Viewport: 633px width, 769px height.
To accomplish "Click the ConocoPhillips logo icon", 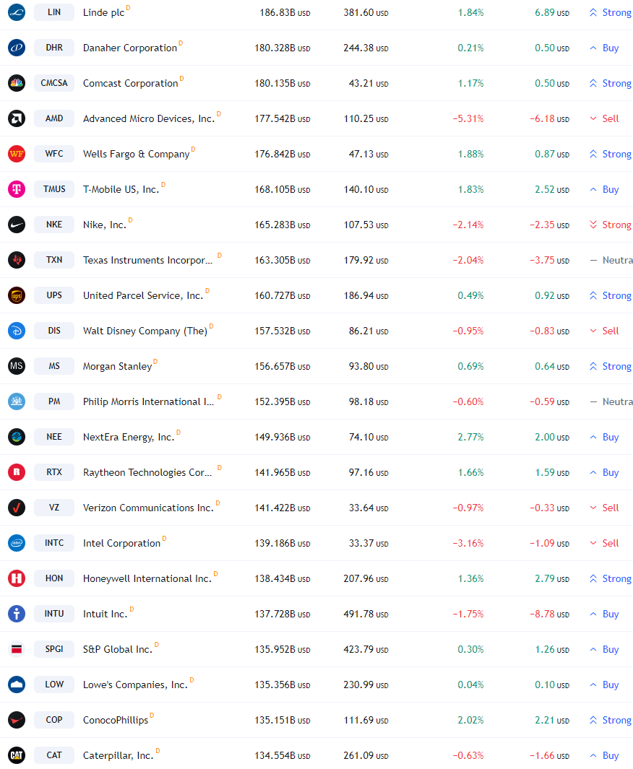I will tap(17, 719).
